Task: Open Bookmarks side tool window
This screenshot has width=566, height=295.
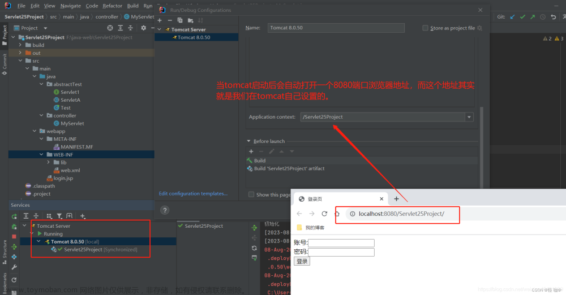Action: pyautogui.click(x=5, y=284)
